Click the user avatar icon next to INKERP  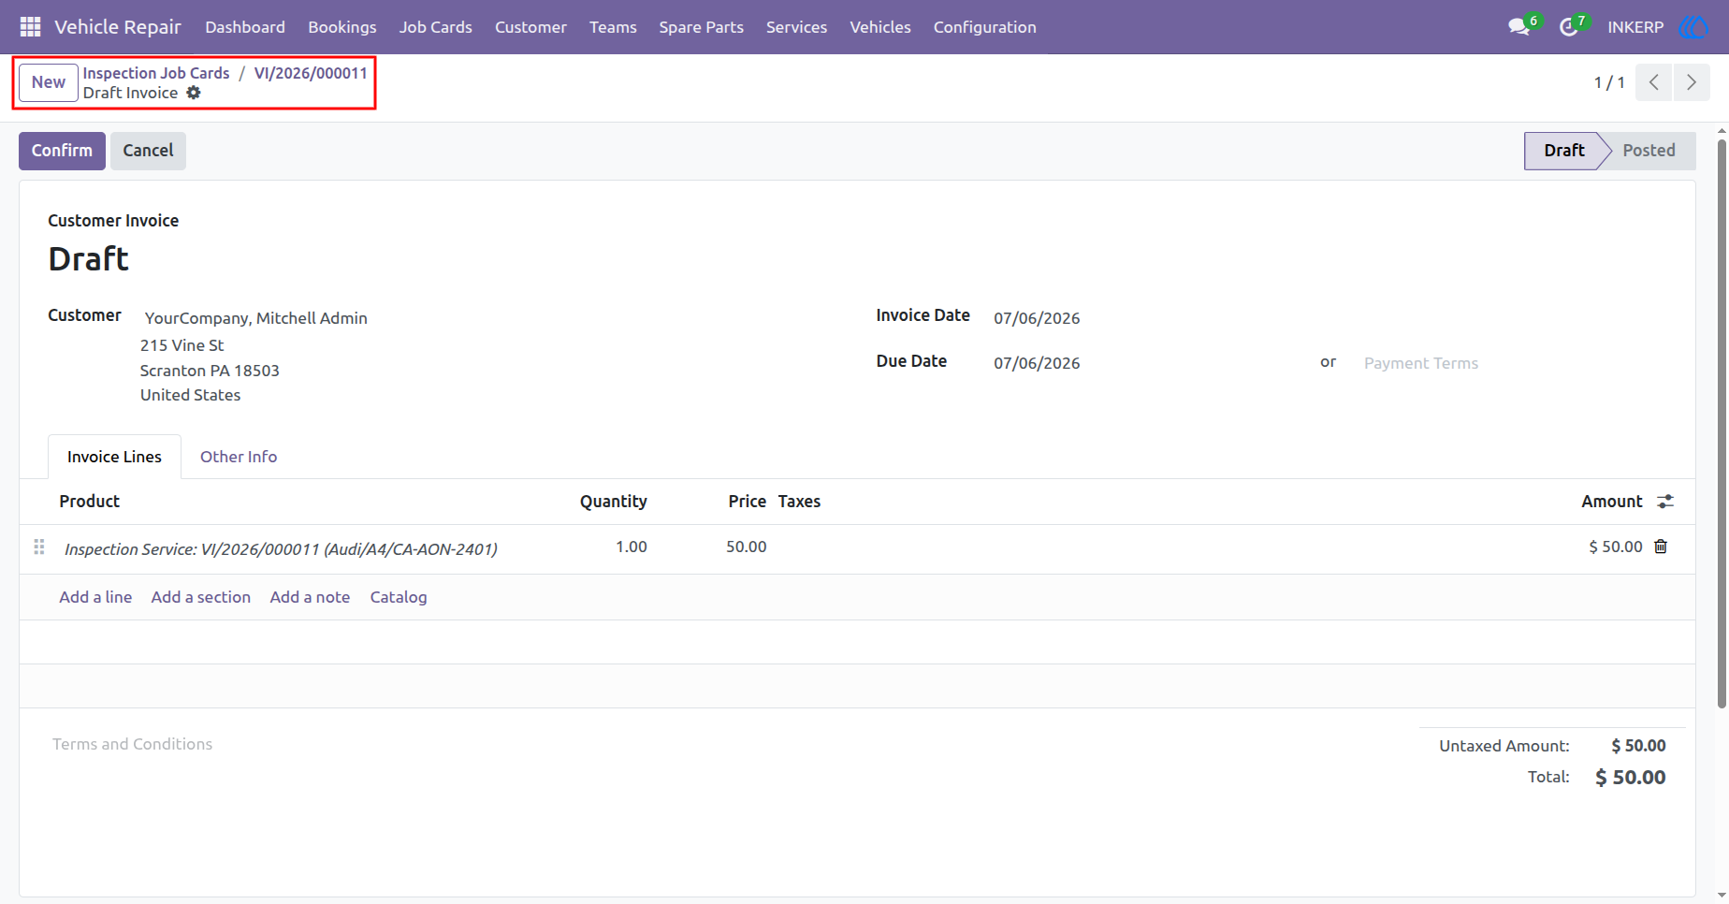1693,27
